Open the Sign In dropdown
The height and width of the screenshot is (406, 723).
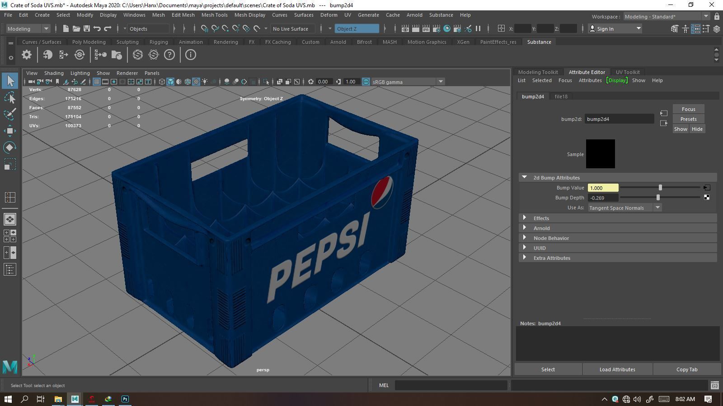(615, 28)
